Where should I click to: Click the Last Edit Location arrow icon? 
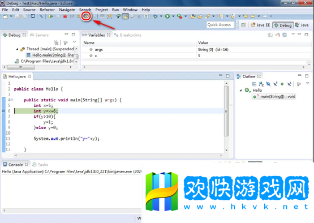point(246,16)
